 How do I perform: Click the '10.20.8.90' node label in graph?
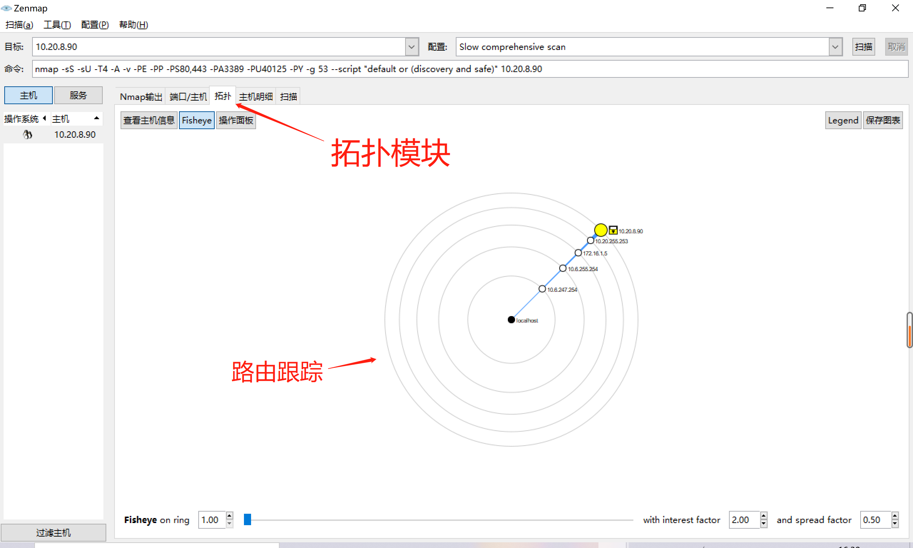coord(630,231)
